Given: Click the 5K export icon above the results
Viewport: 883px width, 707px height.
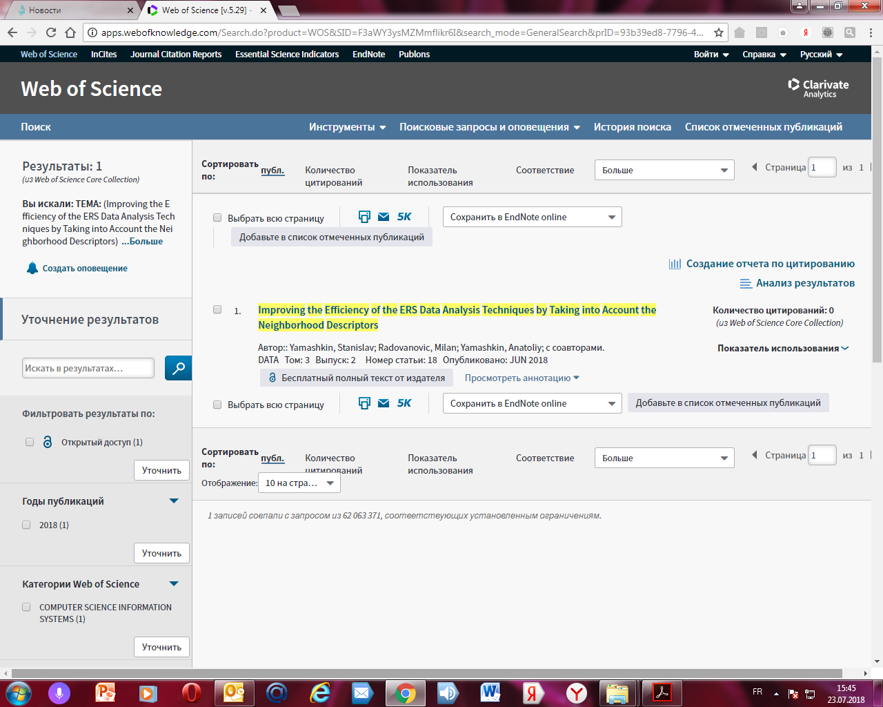Looking at the screenshot, I should tap(404, 217).
